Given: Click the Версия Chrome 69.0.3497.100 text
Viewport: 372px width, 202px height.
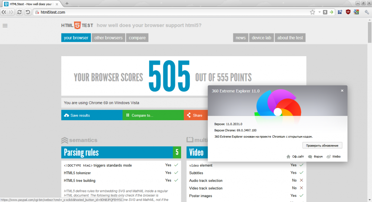Looking at the screenshot, I should (235, 130).
